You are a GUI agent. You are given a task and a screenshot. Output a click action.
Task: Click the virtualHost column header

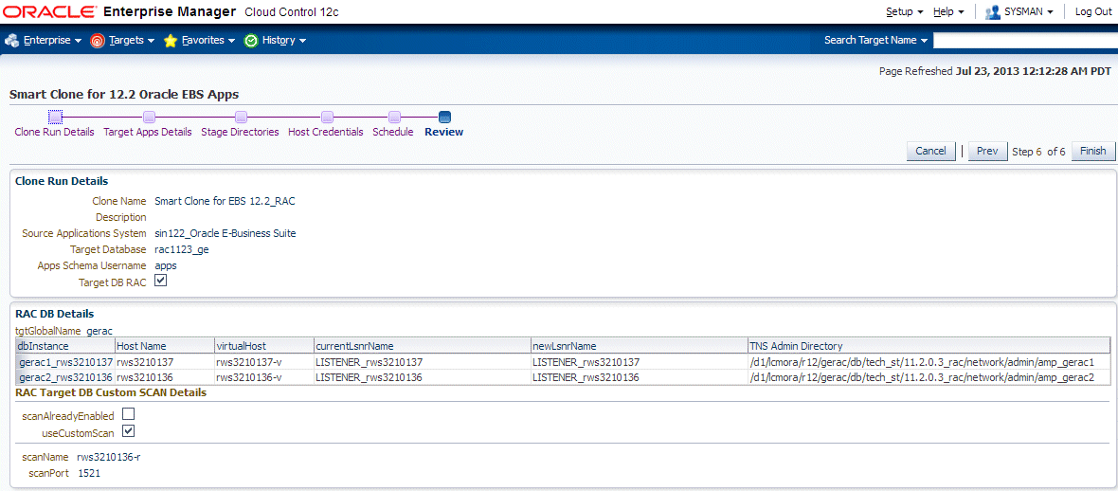tap(263, 345)
